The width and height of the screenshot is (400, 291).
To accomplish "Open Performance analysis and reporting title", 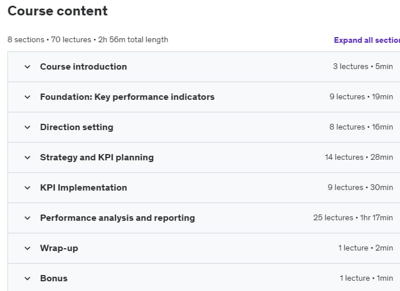I will (118, 218).
